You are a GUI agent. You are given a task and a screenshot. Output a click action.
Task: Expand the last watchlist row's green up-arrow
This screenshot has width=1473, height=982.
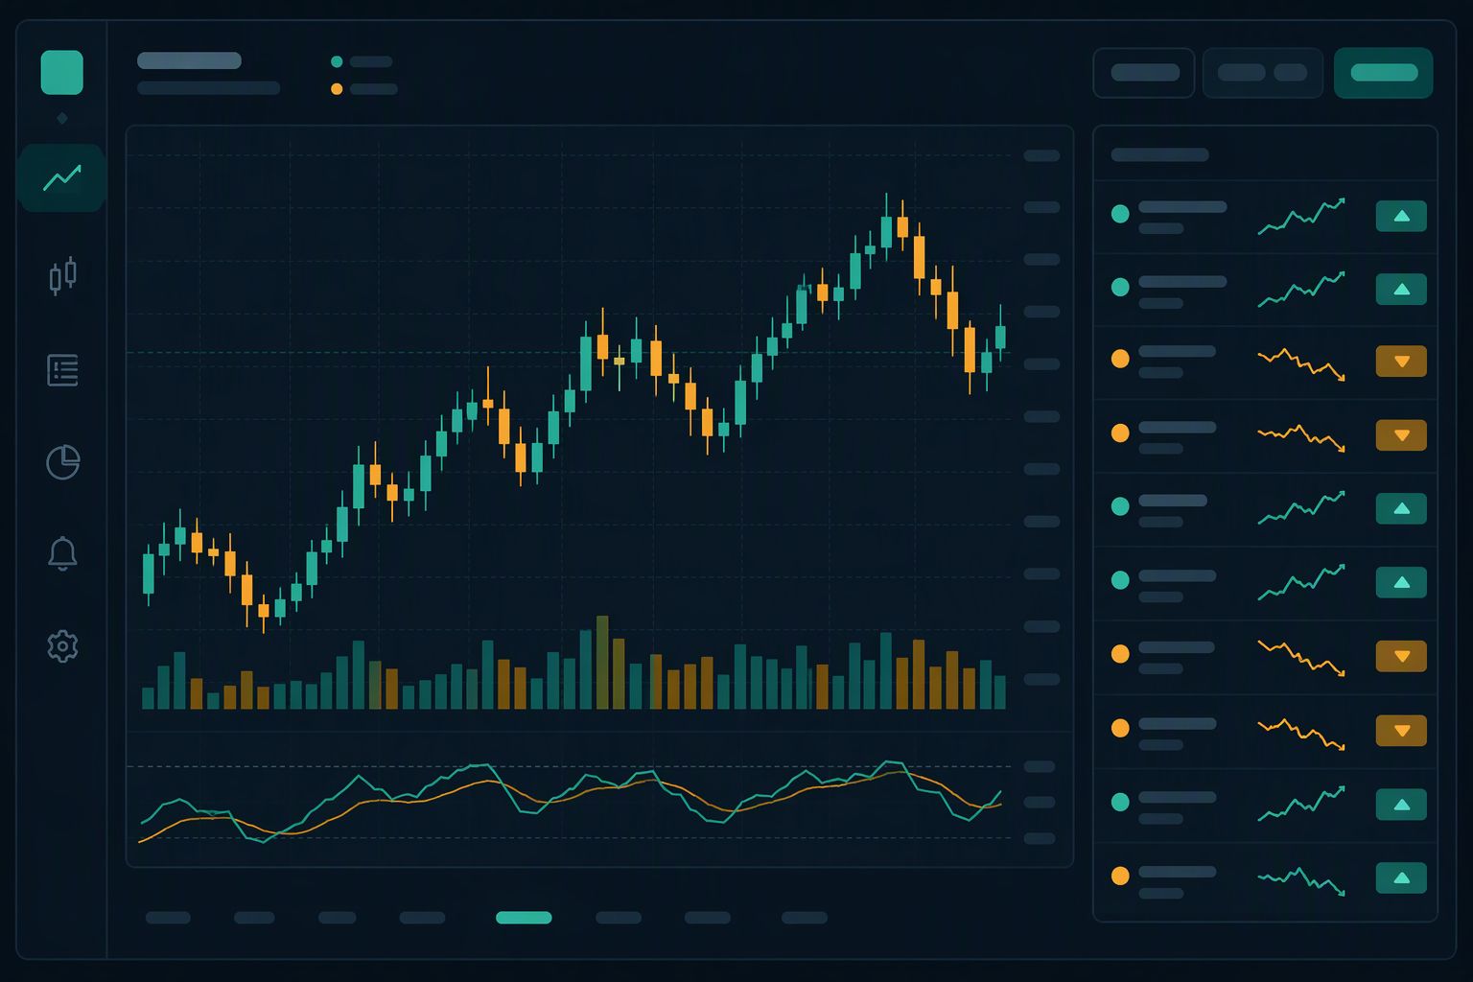[x=1401, y=877]
